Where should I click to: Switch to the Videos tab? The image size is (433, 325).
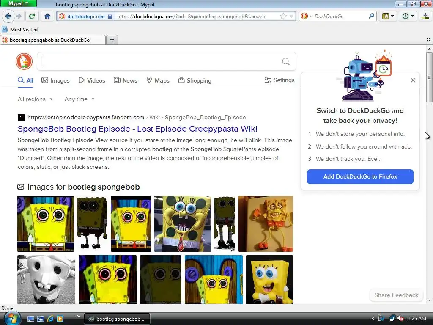[92, 80]
